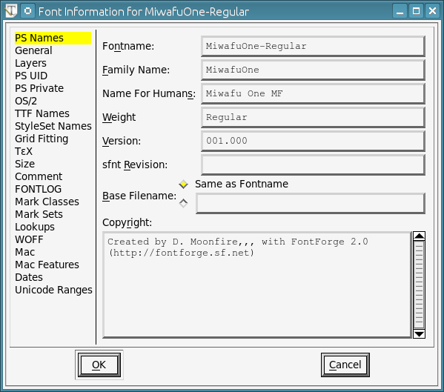Open the PS Names section

53,38
